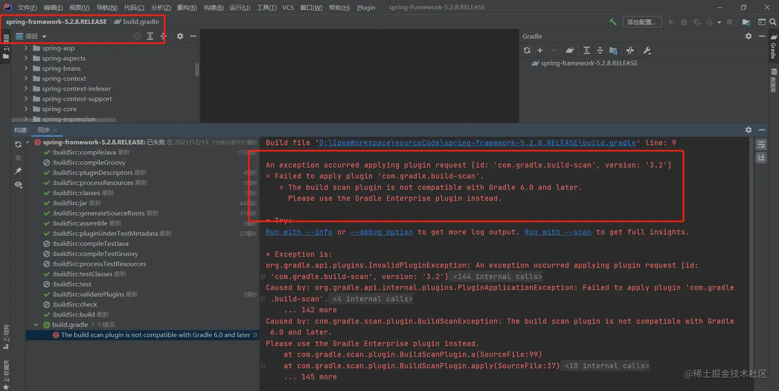Open the Project Structure icon in toolbar
Screen dimensions: 779x391
[x=746, y=22]
